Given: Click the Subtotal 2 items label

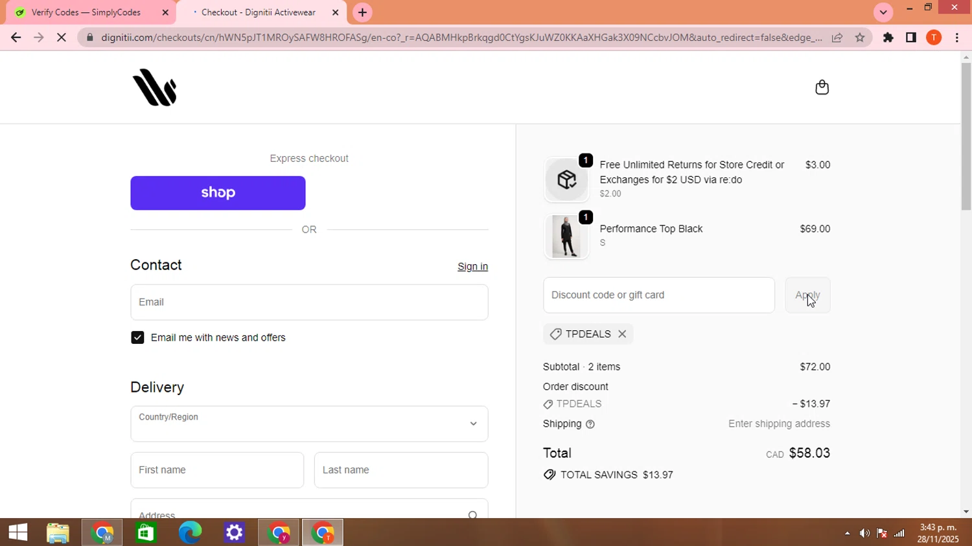Looking at the screenshot, I should click(581, 367).
